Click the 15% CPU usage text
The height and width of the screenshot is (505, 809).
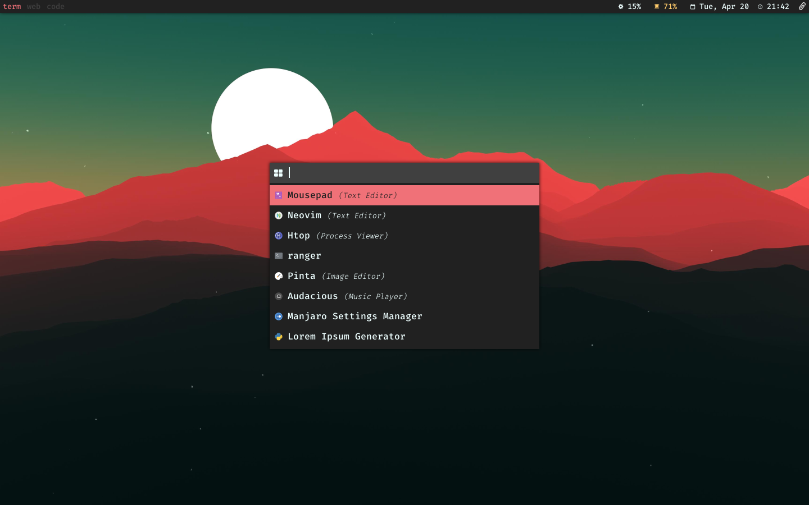coord(634,7)
